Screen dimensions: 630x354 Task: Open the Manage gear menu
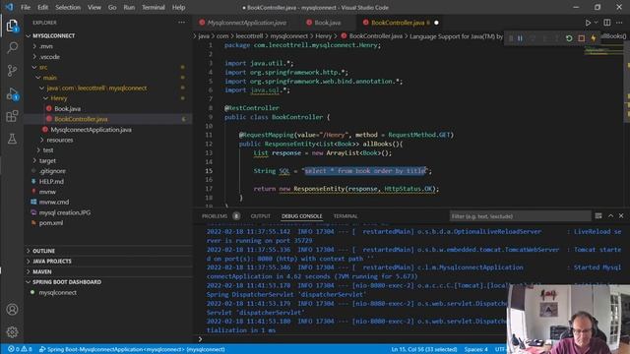pos(12,332)
